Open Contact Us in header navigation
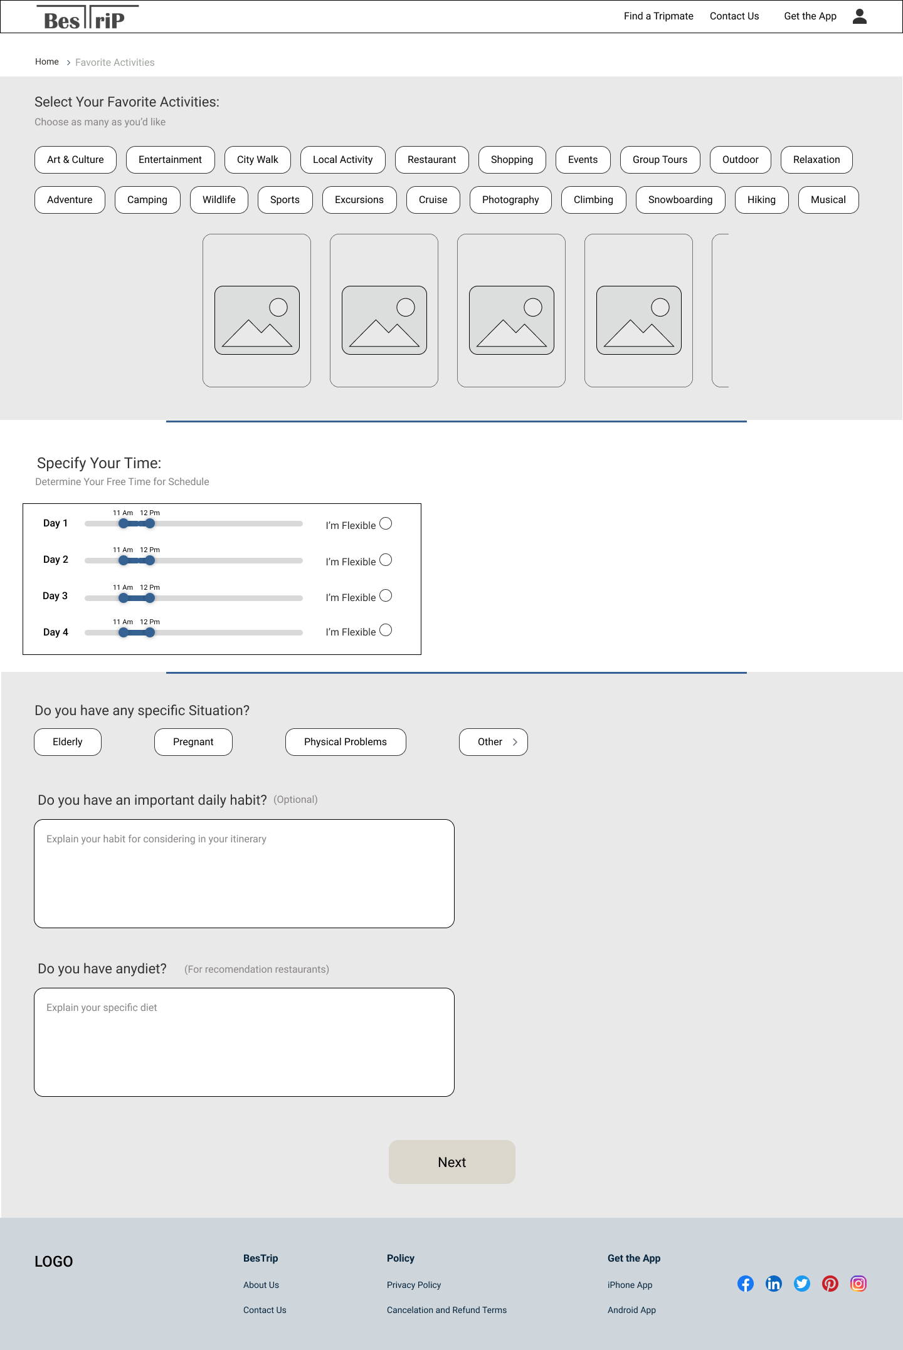Viewport: 903px width, 1350px height. 734,16
